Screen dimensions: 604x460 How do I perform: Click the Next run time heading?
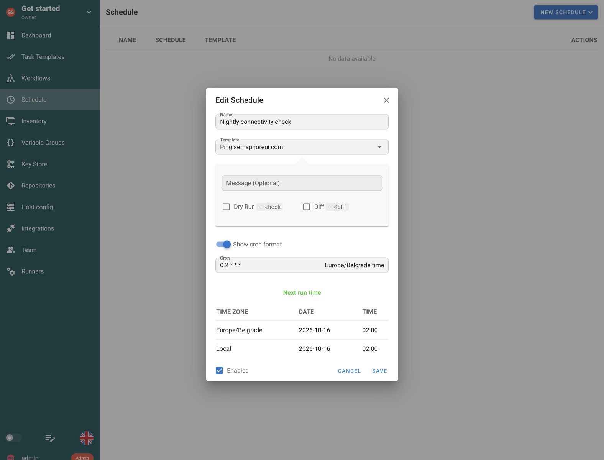coord(302,292)
